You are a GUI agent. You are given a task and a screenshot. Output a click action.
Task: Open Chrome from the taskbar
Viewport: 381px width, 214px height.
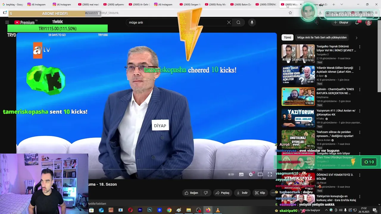coord(169,210)
